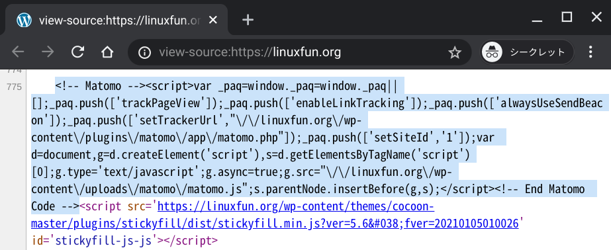Bookmark this page with star icon

click(x=455, y=52)
